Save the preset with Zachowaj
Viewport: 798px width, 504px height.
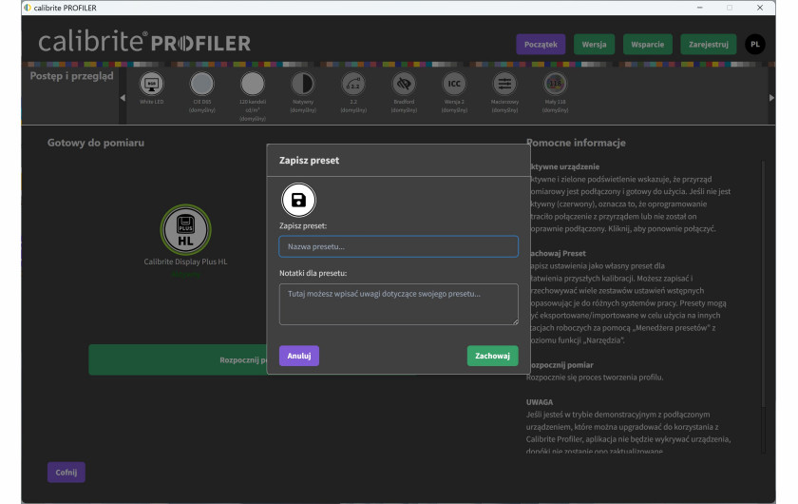(x=492, y=356)
